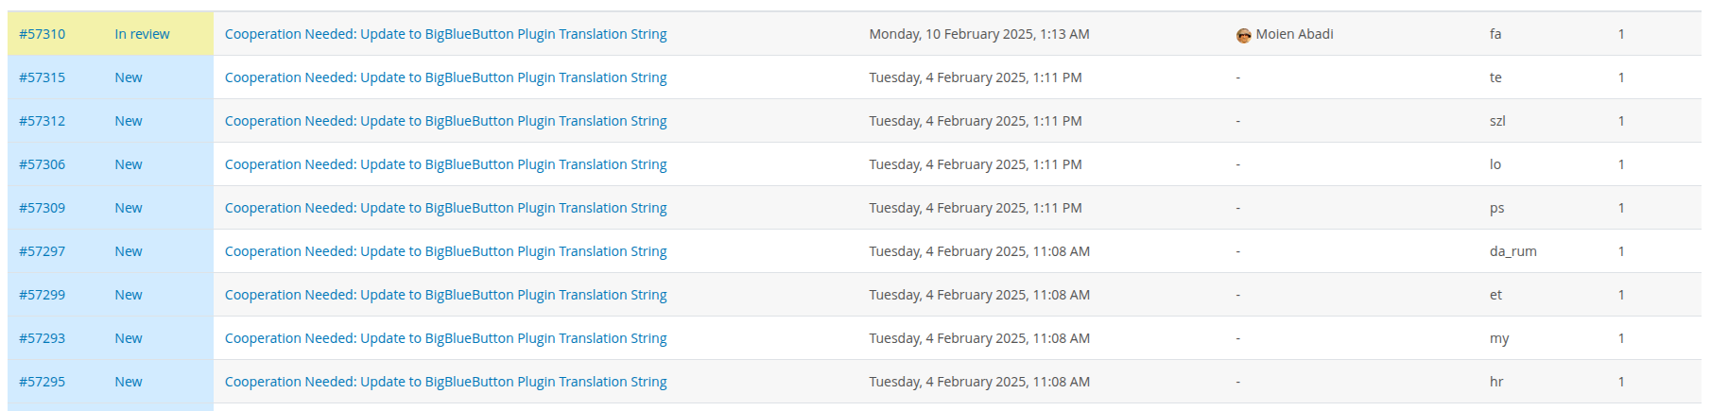Click Moien Abadi's avatar icon
The height and width of the screenshot is (411, 1711).
(x=1243, y=35)
